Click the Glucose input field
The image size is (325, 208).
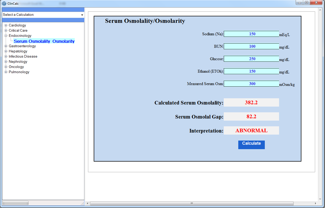coord(251,59)
